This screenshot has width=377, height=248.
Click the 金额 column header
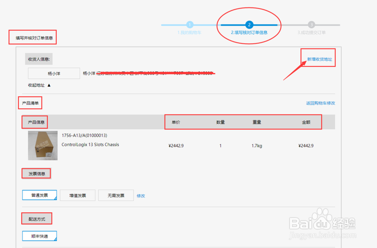[x=306, y=122]
